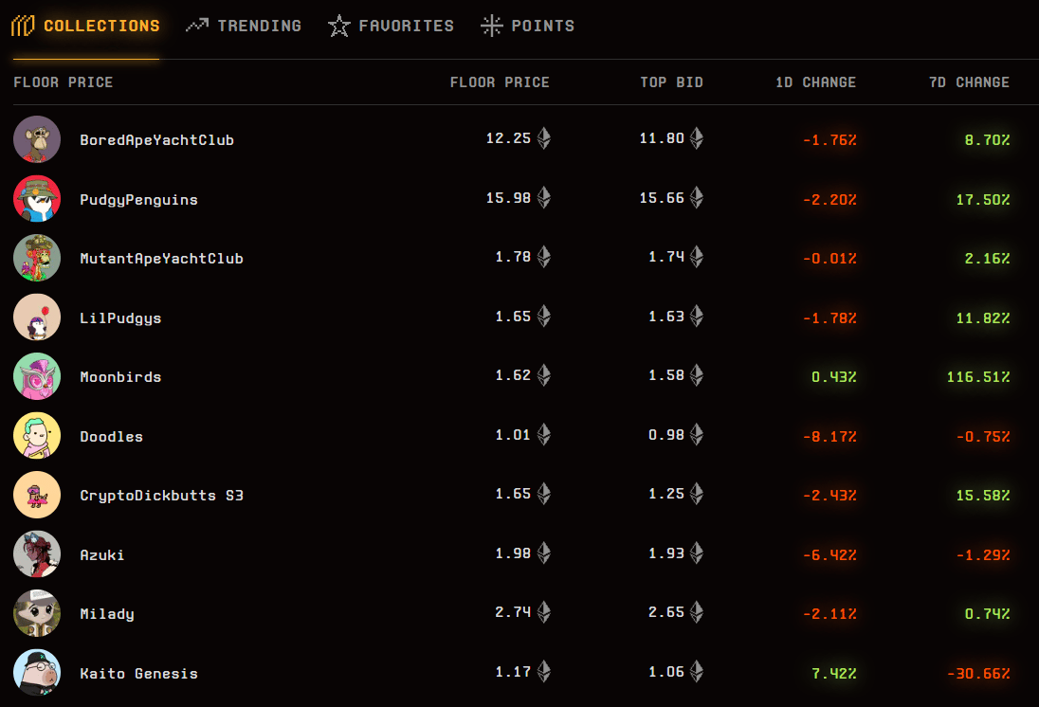
Task: Click ETH icon beside 12.25 floor price
Action: coord(544,137)
